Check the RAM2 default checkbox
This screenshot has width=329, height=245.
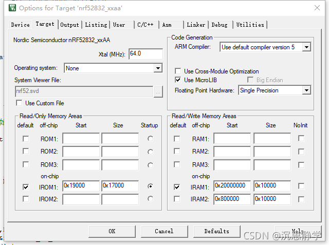[177, 152]
